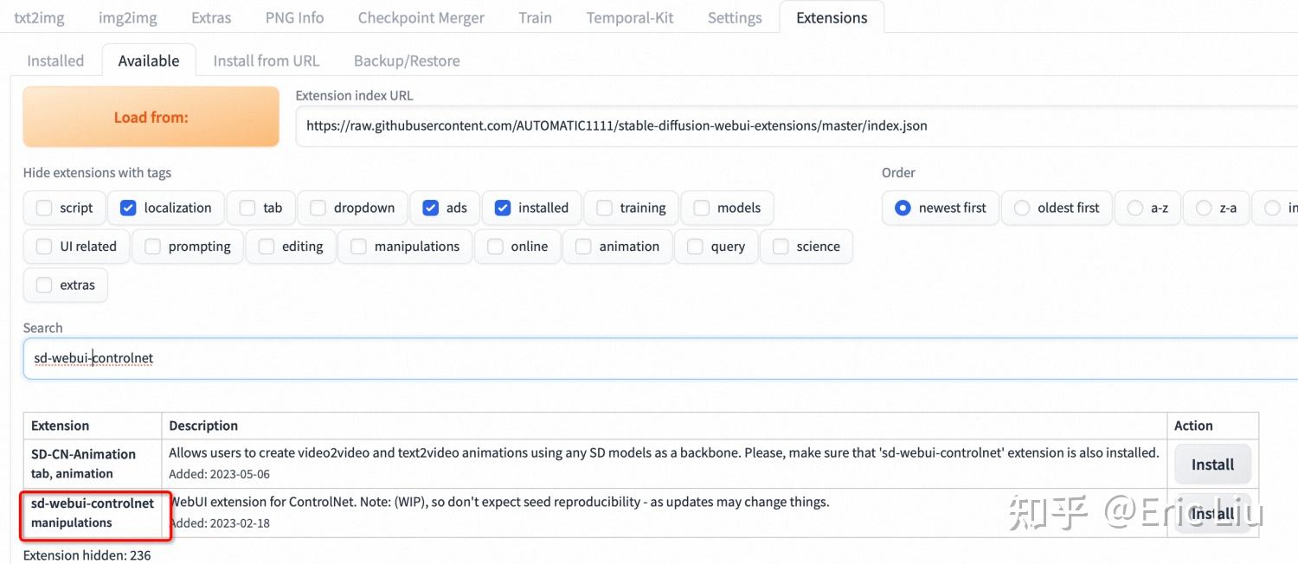Viewport: 1298px width, 564px height.
Task: Uncheck the localization tag checkbox
Action: (129, 208)
